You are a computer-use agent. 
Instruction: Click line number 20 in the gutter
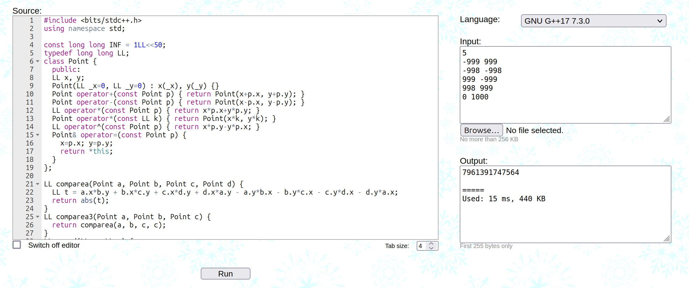coord(30,176)
